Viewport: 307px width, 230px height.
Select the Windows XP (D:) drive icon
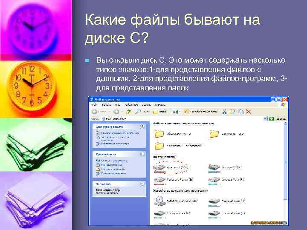pos(214,167)
